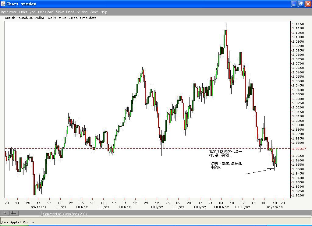
Task: Click the 1.9200 price axis label
Action: [298, 195]
